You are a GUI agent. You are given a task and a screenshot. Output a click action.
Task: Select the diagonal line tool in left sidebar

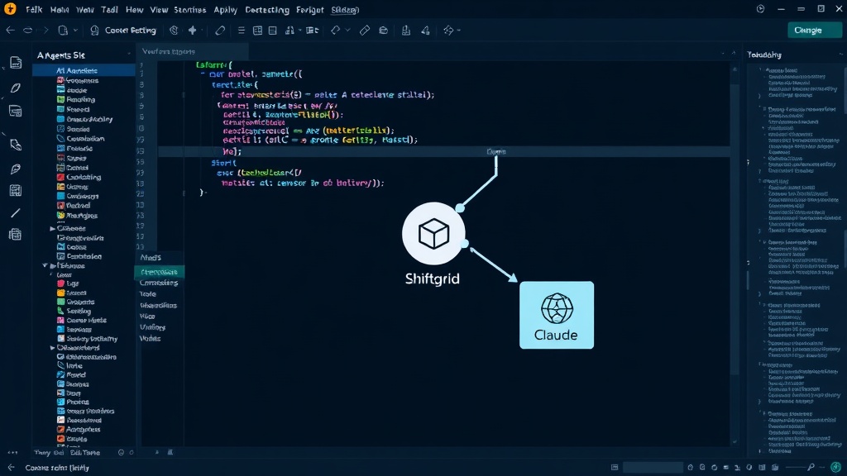(16, 212)
